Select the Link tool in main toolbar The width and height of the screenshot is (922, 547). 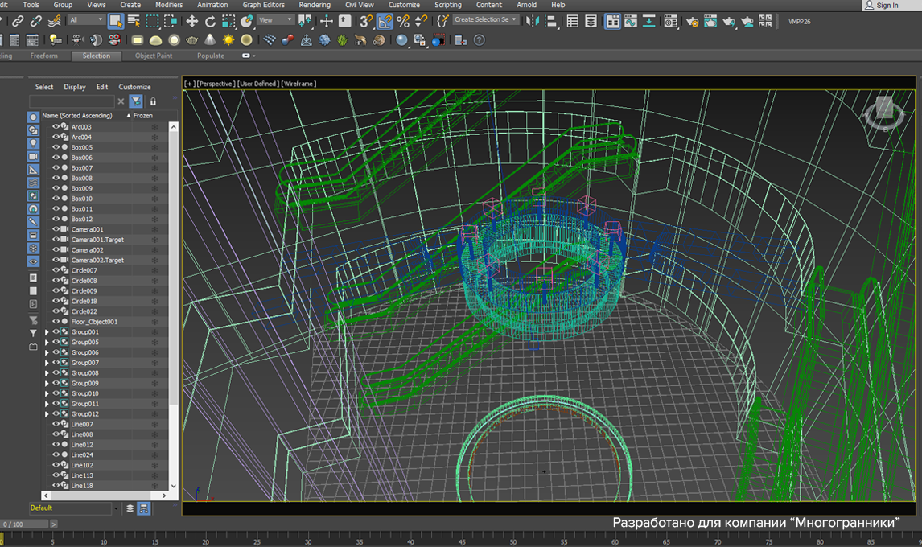click(x=18, y=22)
